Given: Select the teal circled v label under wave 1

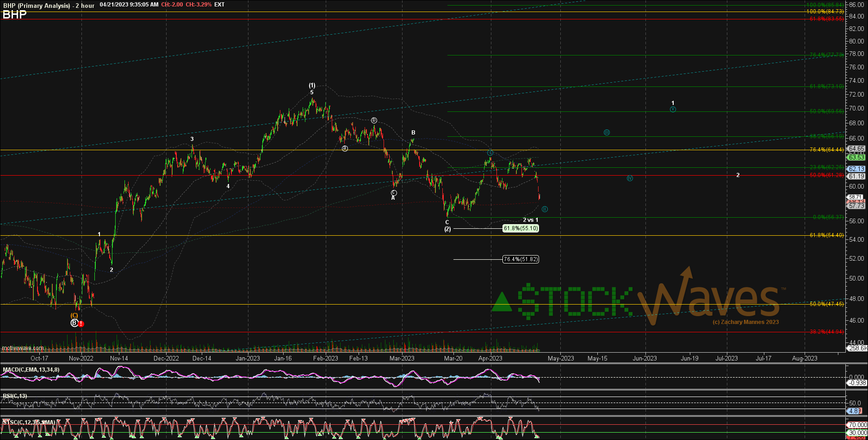Looking at the screenshot, I should coord(673,109).
